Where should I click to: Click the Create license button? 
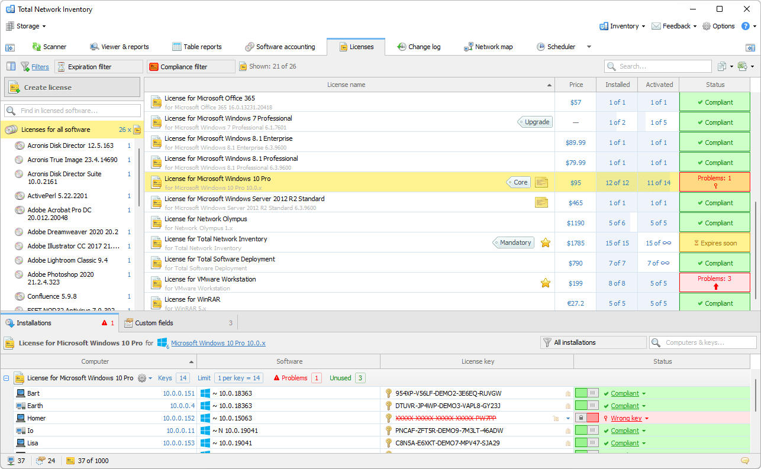[x=72, y=88]
